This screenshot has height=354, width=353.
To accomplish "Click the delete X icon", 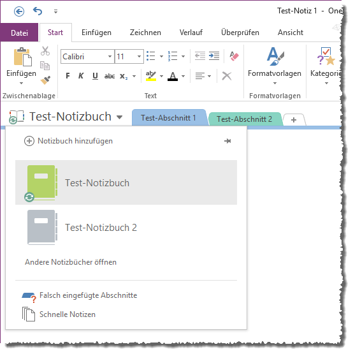I will pyautogui.click(x=227, y=76).
